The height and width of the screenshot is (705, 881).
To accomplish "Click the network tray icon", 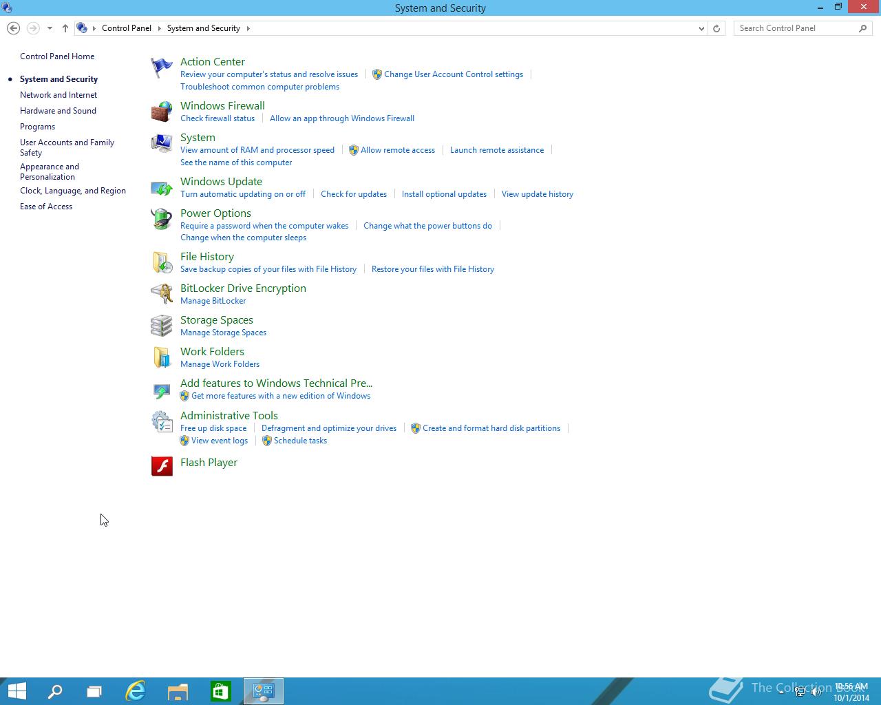I will tap(800, 693).
